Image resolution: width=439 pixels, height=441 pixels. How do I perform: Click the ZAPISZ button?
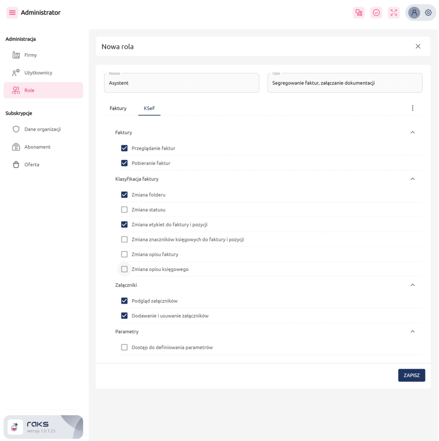coord(411,375)
